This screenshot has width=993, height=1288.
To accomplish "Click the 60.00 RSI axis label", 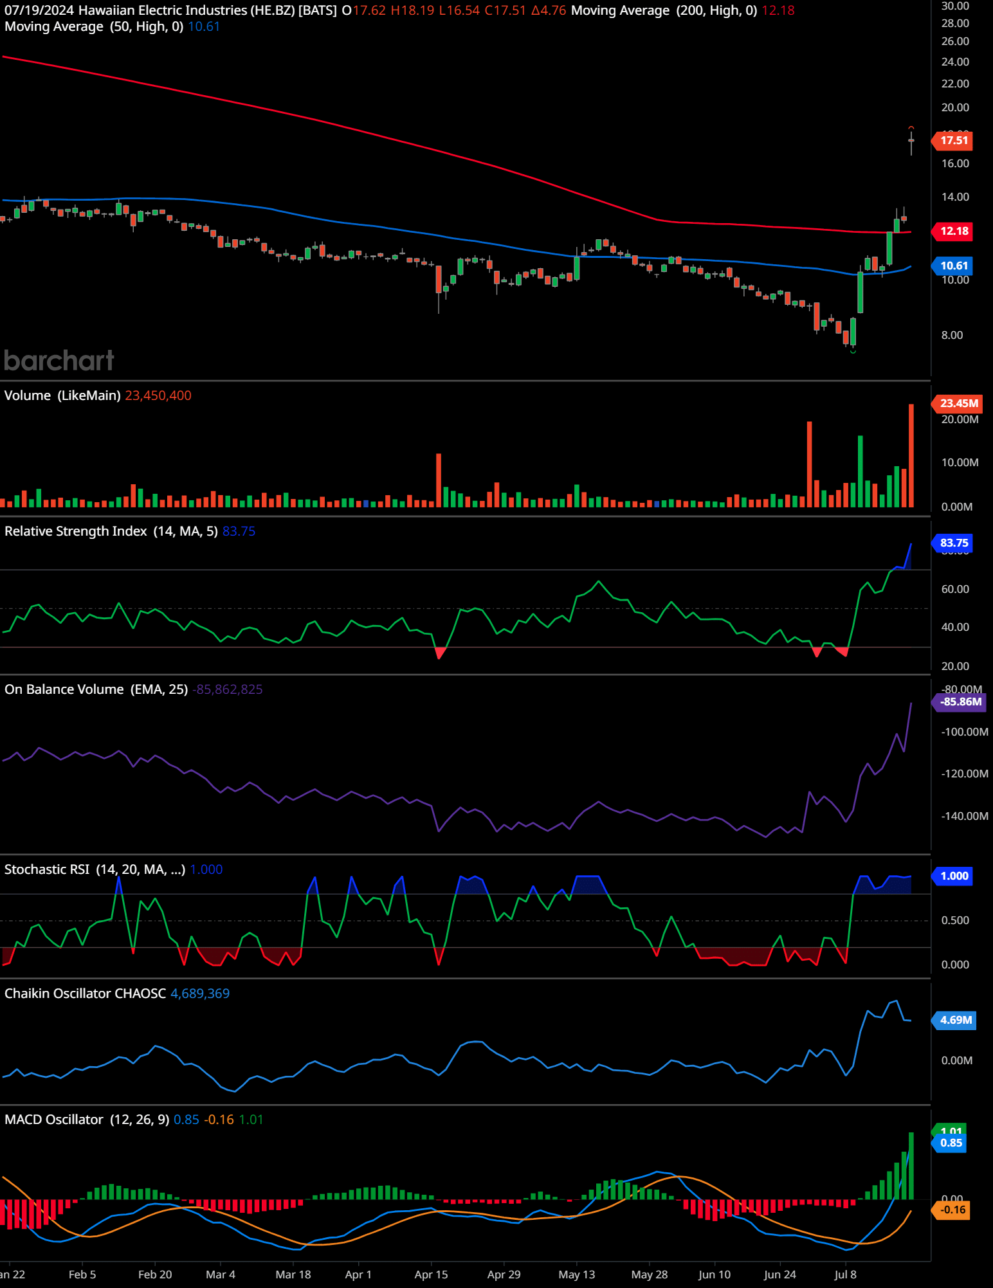I will click(x=955, y=589).
